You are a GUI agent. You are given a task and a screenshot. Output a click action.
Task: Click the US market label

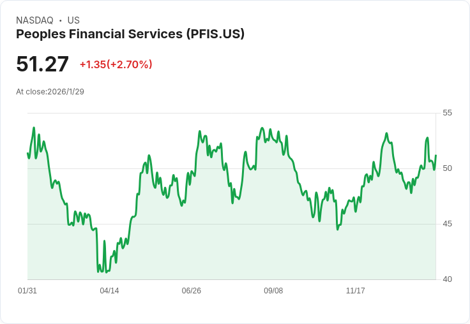[73, 20]
